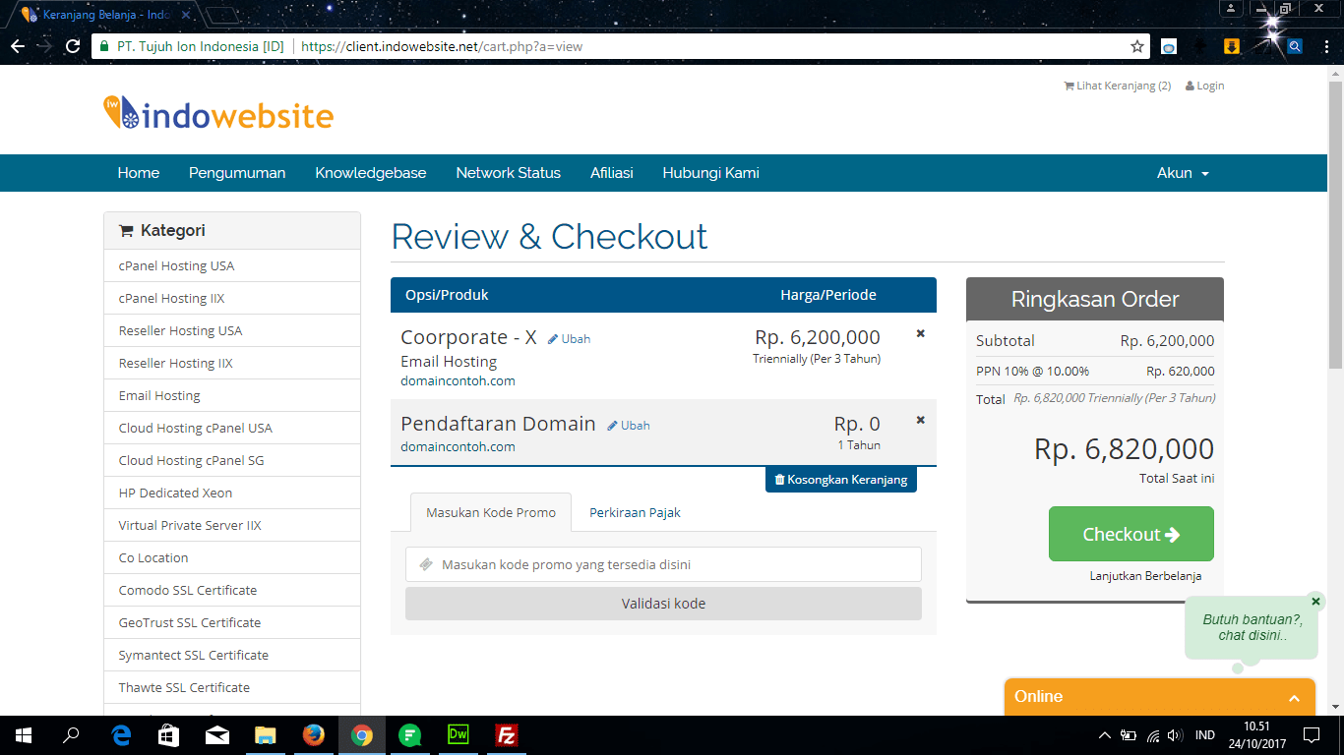The width and height of the screenshot is (1344, 755).
Task: Click Ubah pencil link for Coorporate - X
Action: [570, 339]
